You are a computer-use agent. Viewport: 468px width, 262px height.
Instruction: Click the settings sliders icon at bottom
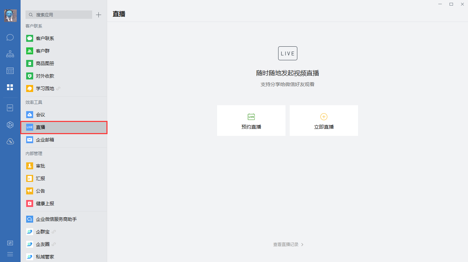(10, 243)
